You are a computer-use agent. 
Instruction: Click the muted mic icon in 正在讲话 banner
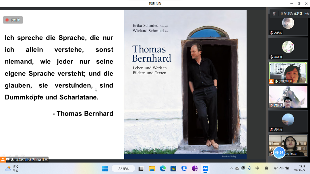pyautogui.click(x=274, y=14)
